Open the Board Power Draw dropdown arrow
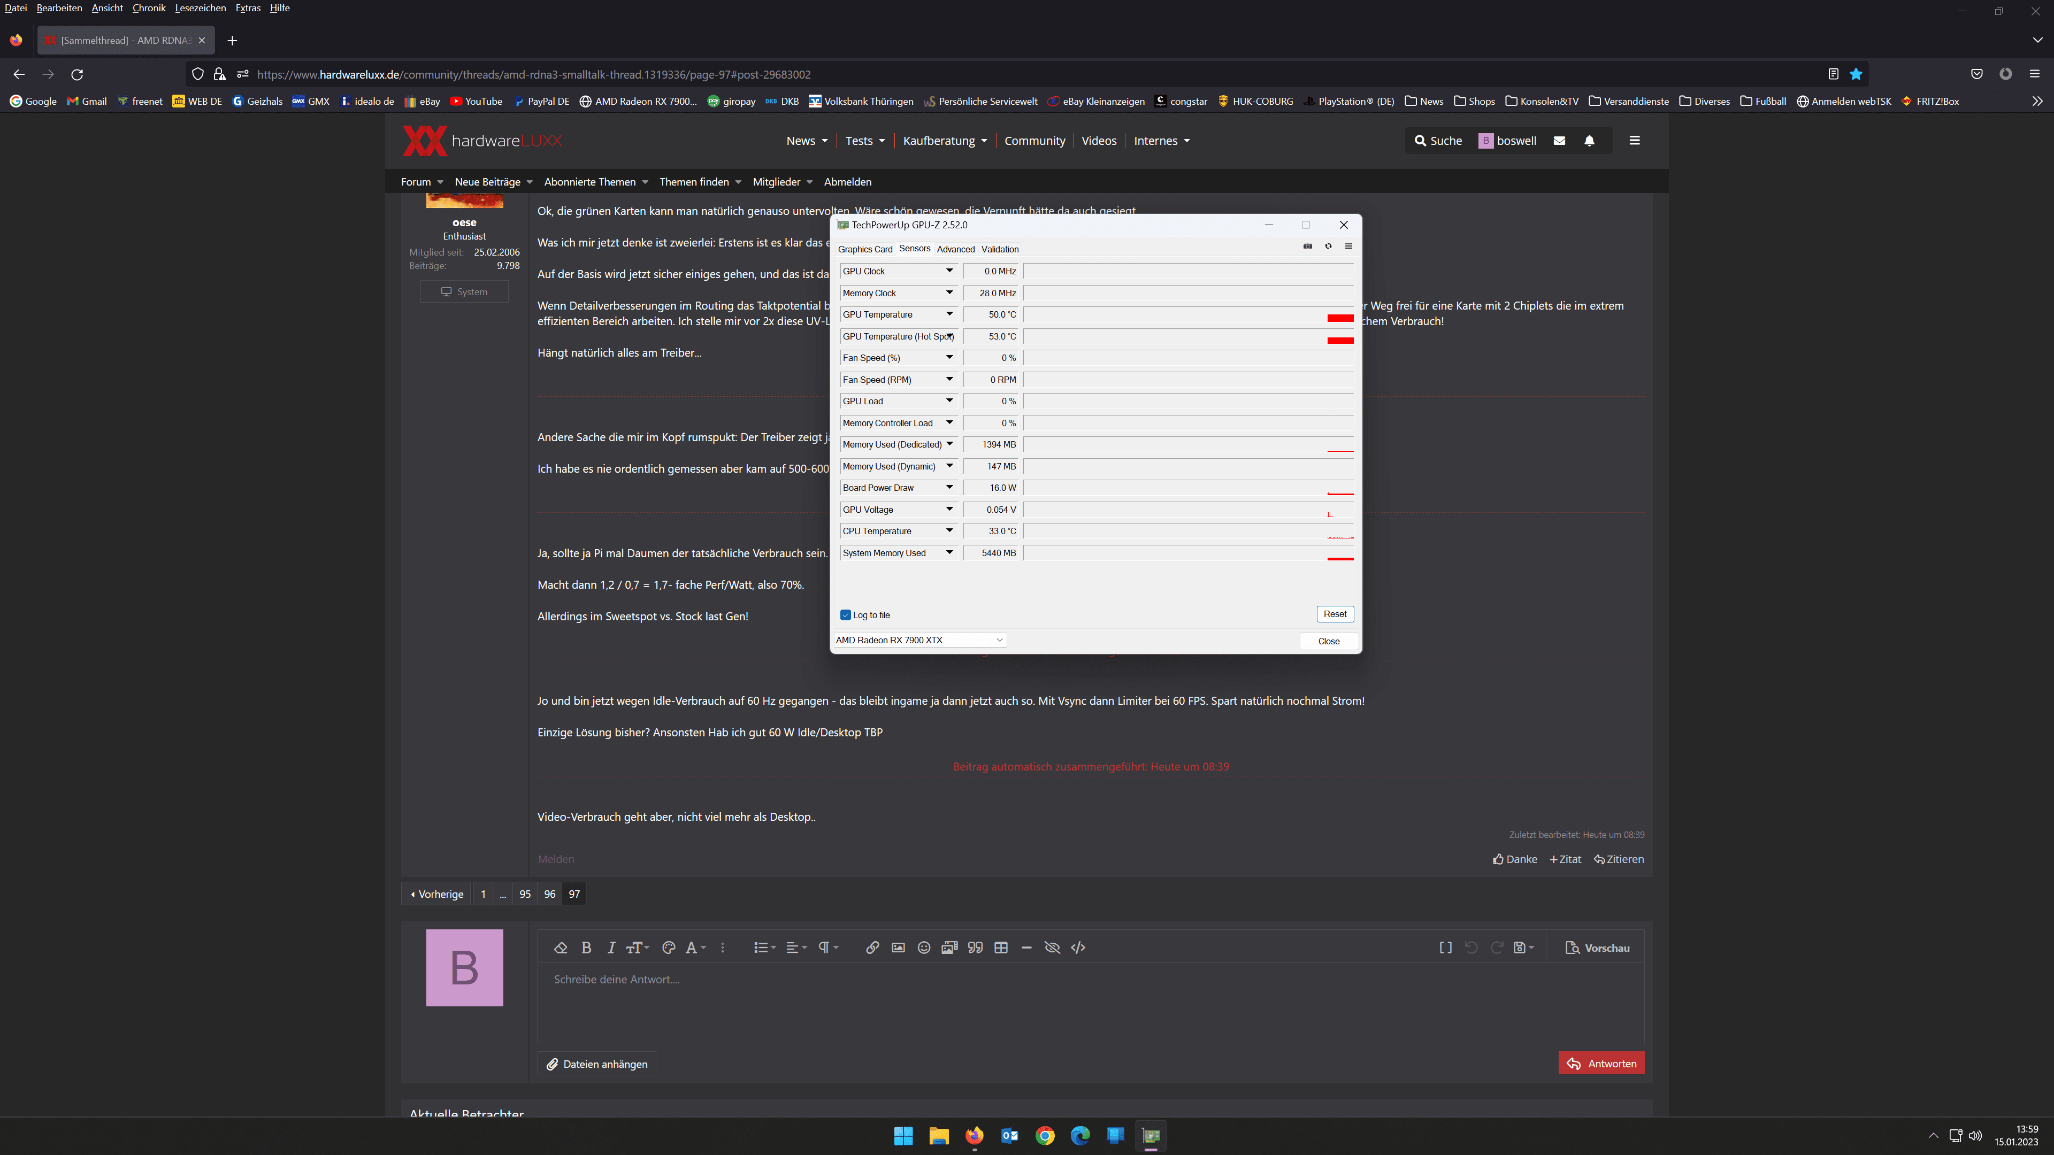2054x1155 pixels. [x=949, y=487]
